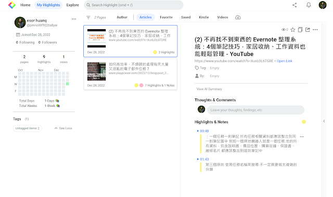The height and width of the screenshot is (197, 333).
Task: Open Explore page
Action: (x=72, y=5)
